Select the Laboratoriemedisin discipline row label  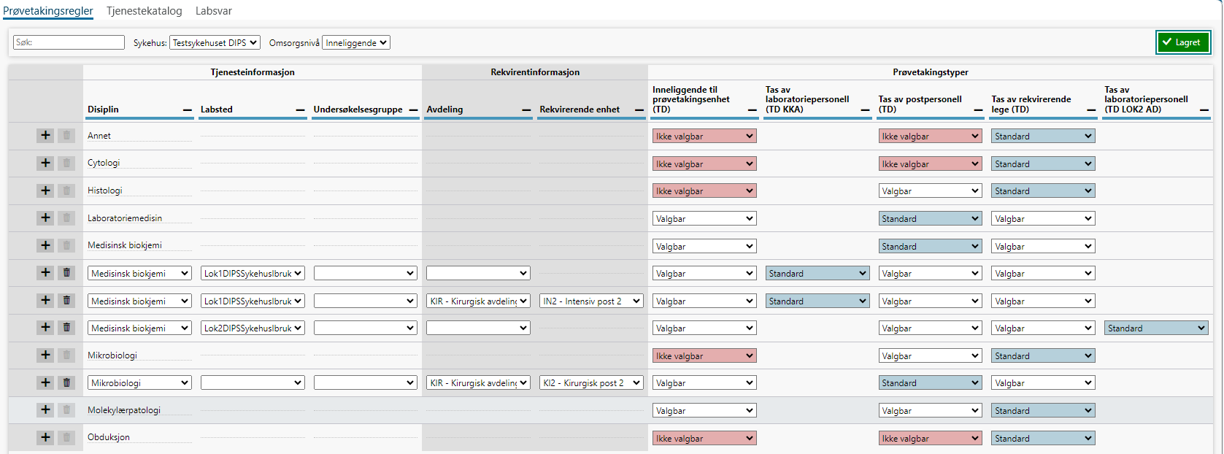click(125, 218)
